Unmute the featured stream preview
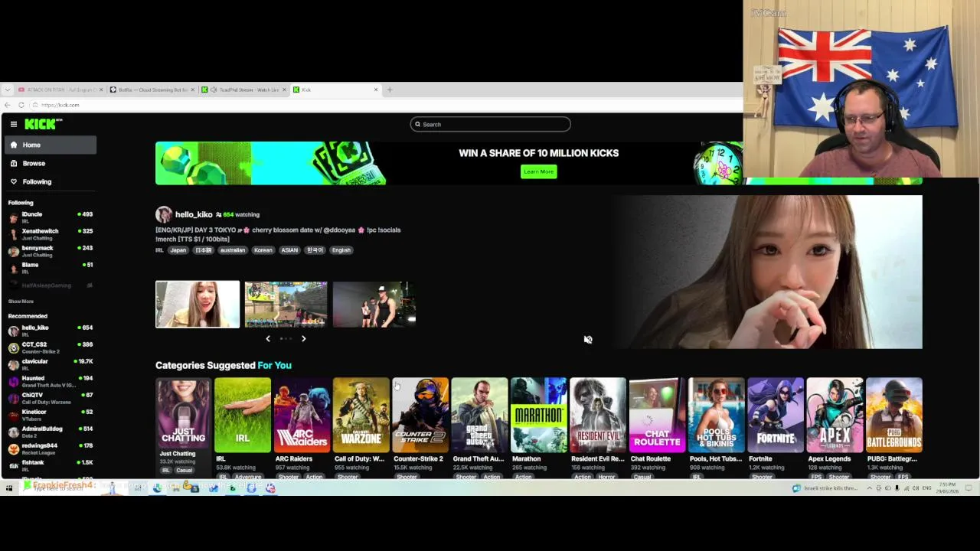This screenshot has height=551, width=980. [588, 340]
